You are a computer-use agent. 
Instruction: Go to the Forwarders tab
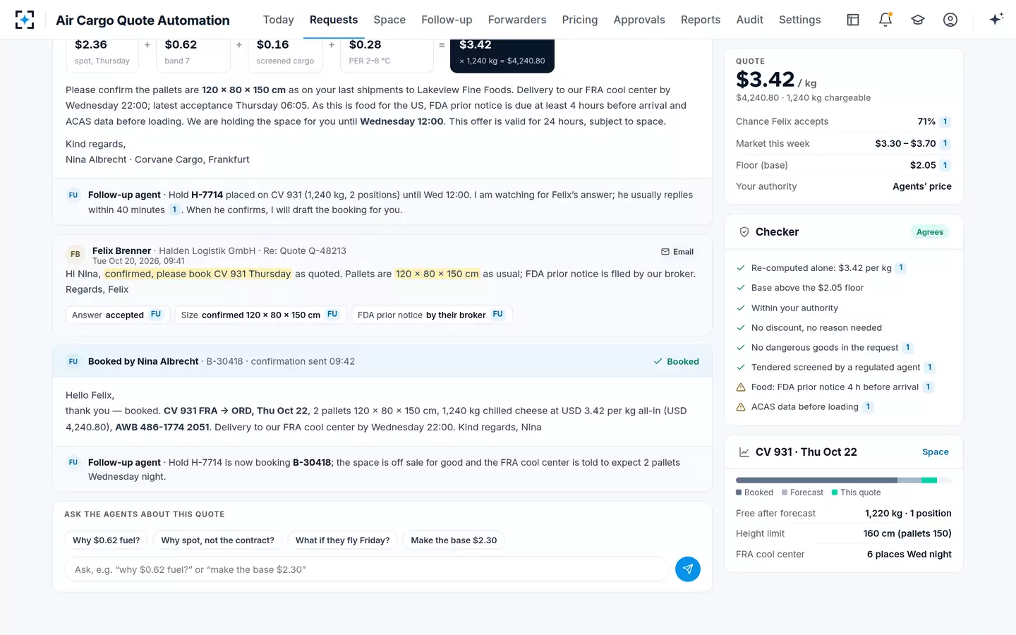pyautogui.click(x=517, y=20)
